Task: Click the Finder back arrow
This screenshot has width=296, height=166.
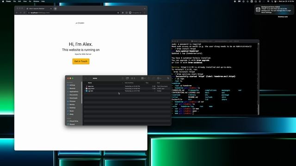Action: click(x=86, y=78)
